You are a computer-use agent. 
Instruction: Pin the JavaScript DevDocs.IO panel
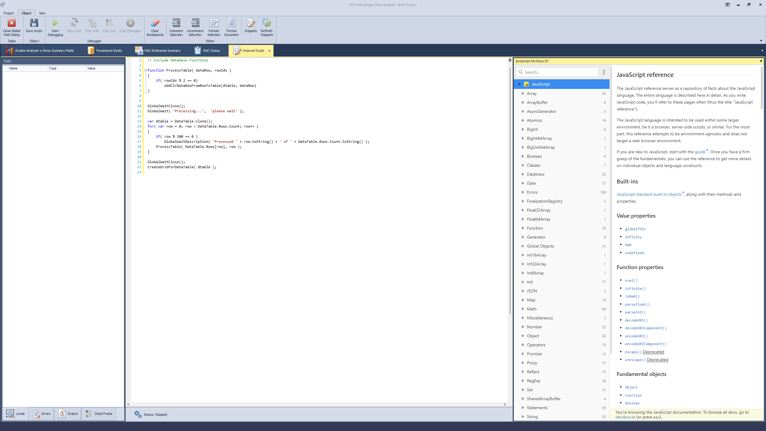tap(761, 61)
